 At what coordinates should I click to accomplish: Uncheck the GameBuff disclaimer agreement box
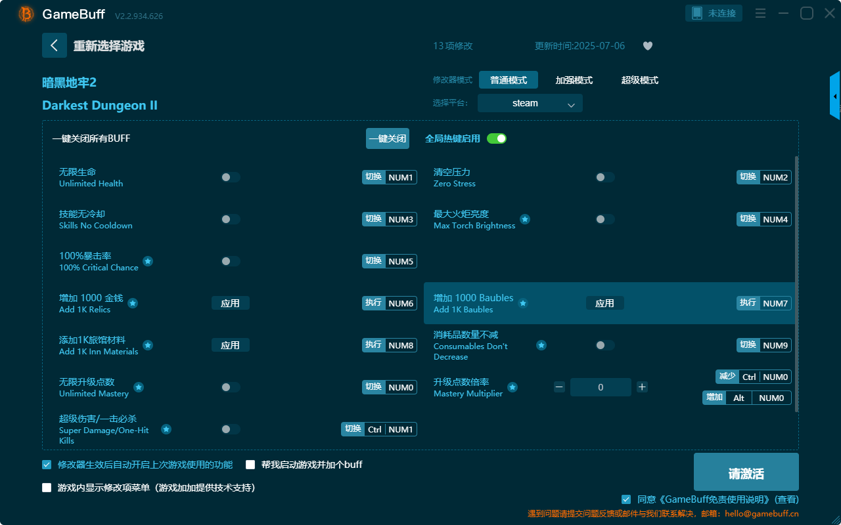click(x=626, y=499)
